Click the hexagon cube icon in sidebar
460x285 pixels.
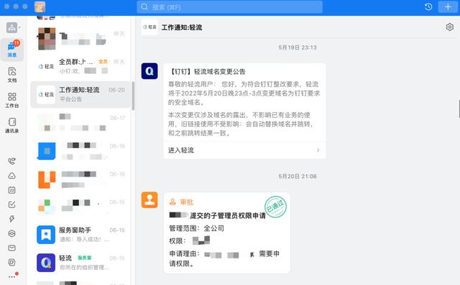tap(11, 233)
